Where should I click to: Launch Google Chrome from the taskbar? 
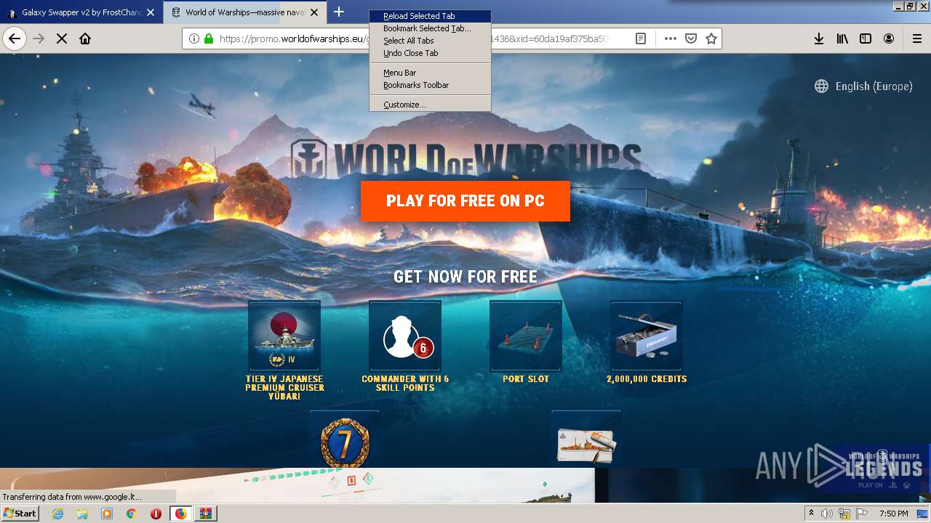tap(132, 513)
